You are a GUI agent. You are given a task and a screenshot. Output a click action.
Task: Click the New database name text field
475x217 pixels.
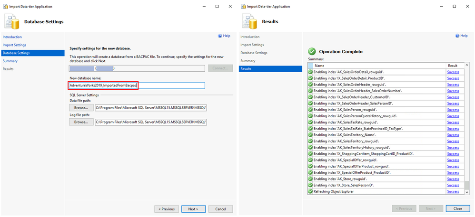coord(136,85)
